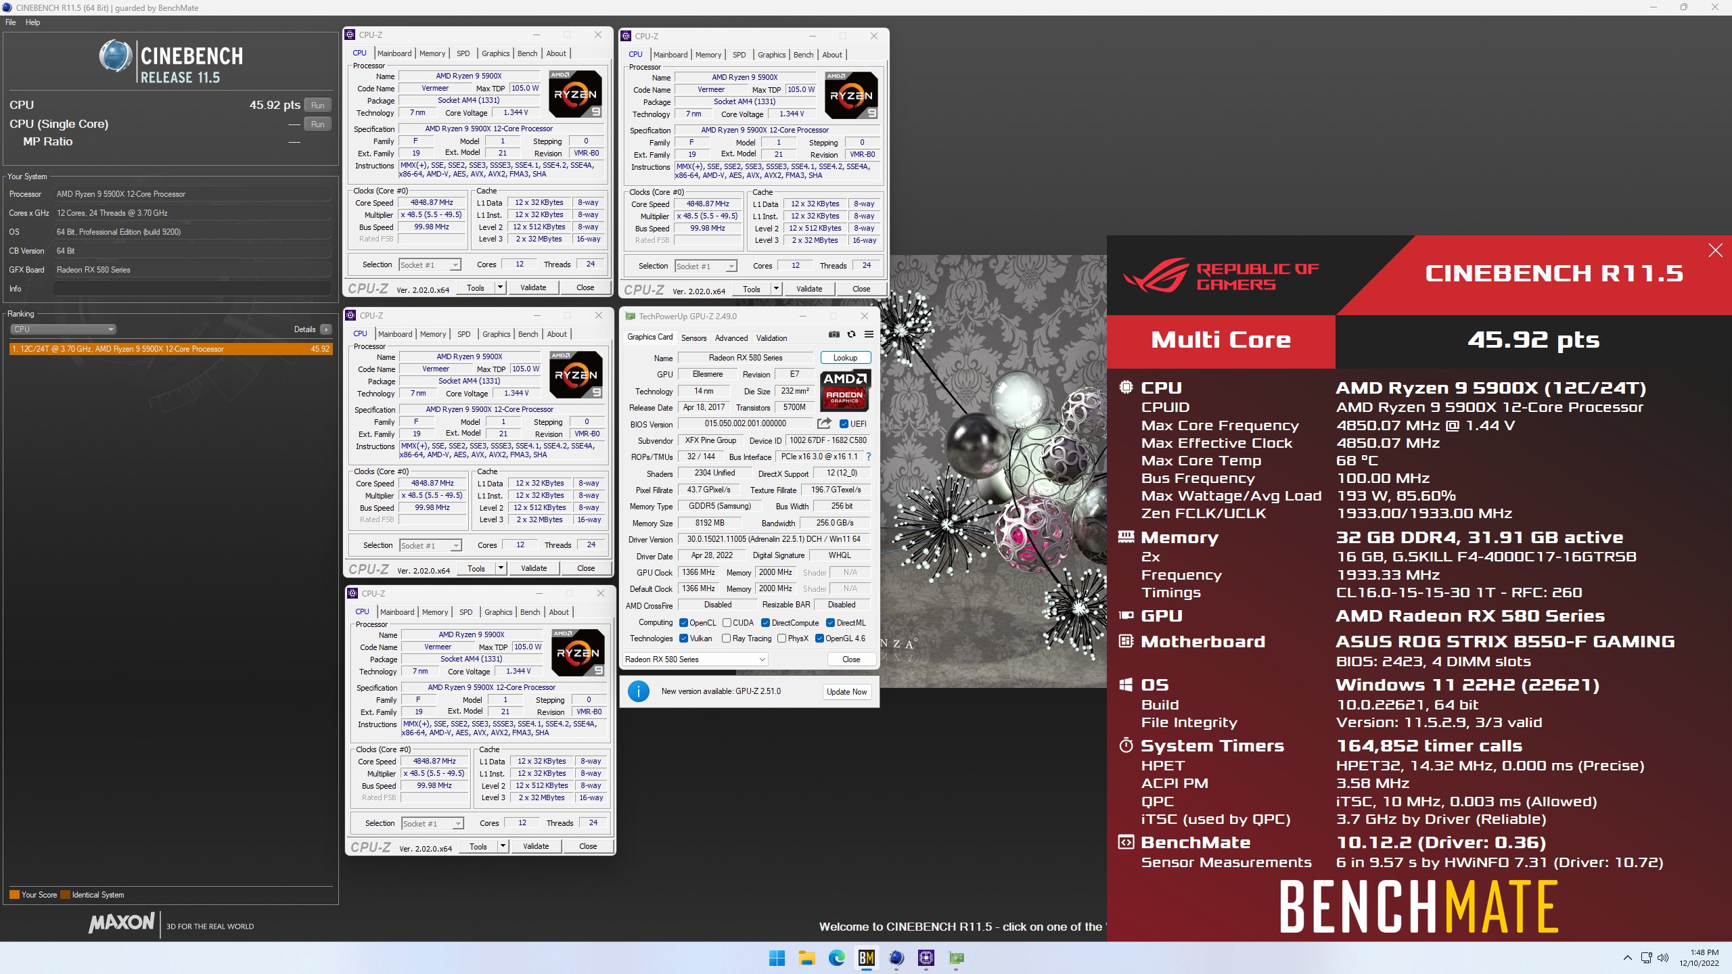Expand the Tools arrow in bottom CPU-Z
This screenshot has width=1732, height=974.
coord(503,846)
